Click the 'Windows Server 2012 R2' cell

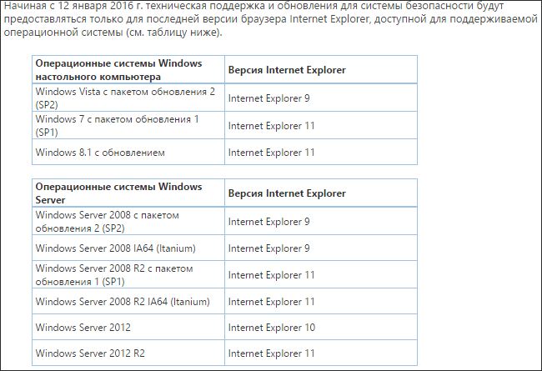pos(91,353)
